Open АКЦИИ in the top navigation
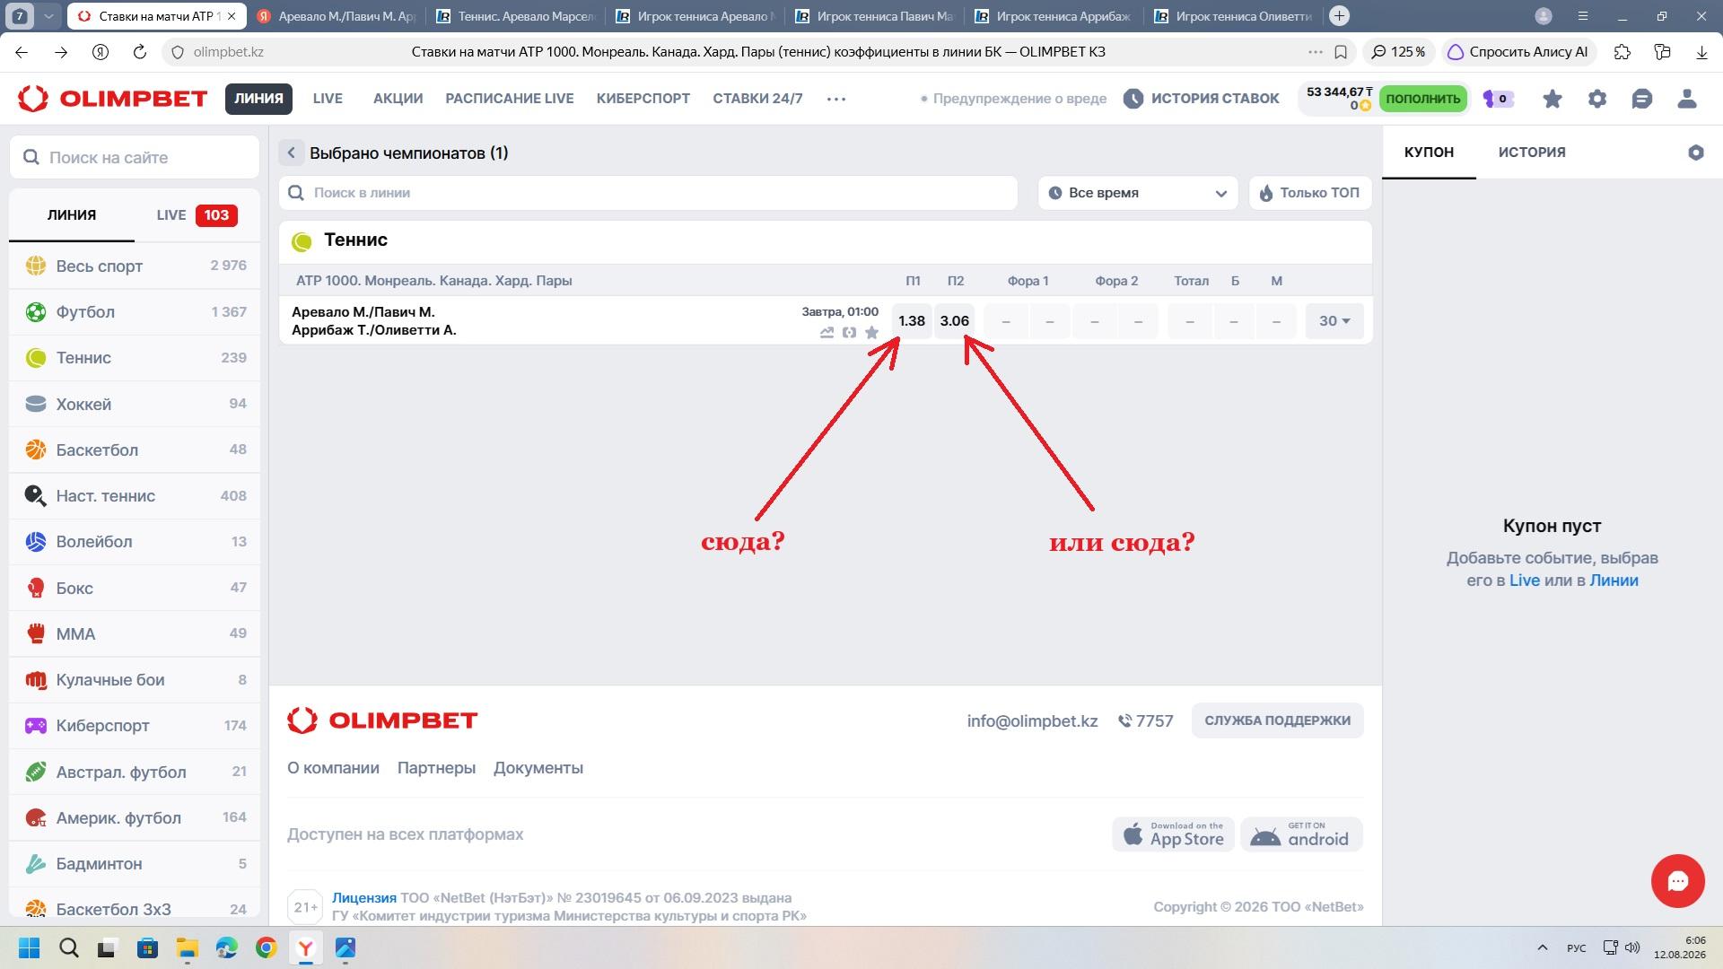The image size is (1723, 969). tap(398, 99)
